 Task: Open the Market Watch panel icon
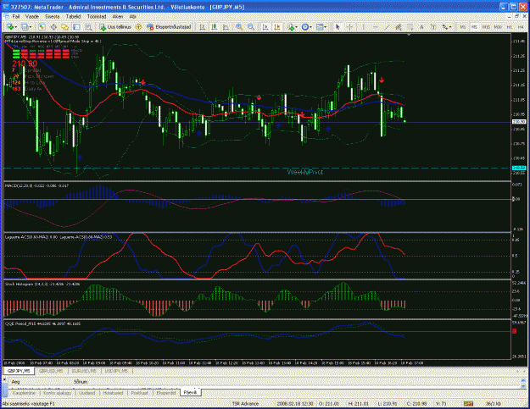(42, 27)
